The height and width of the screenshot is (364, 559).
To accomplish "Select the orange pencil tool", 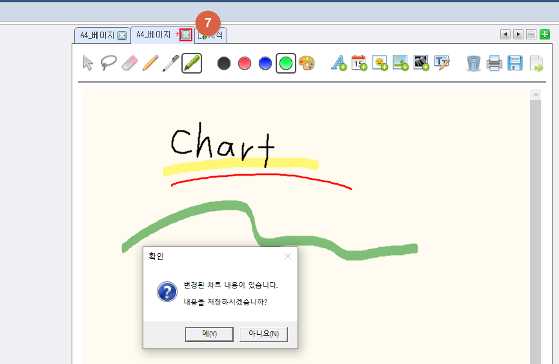I will tap(150, 63).
